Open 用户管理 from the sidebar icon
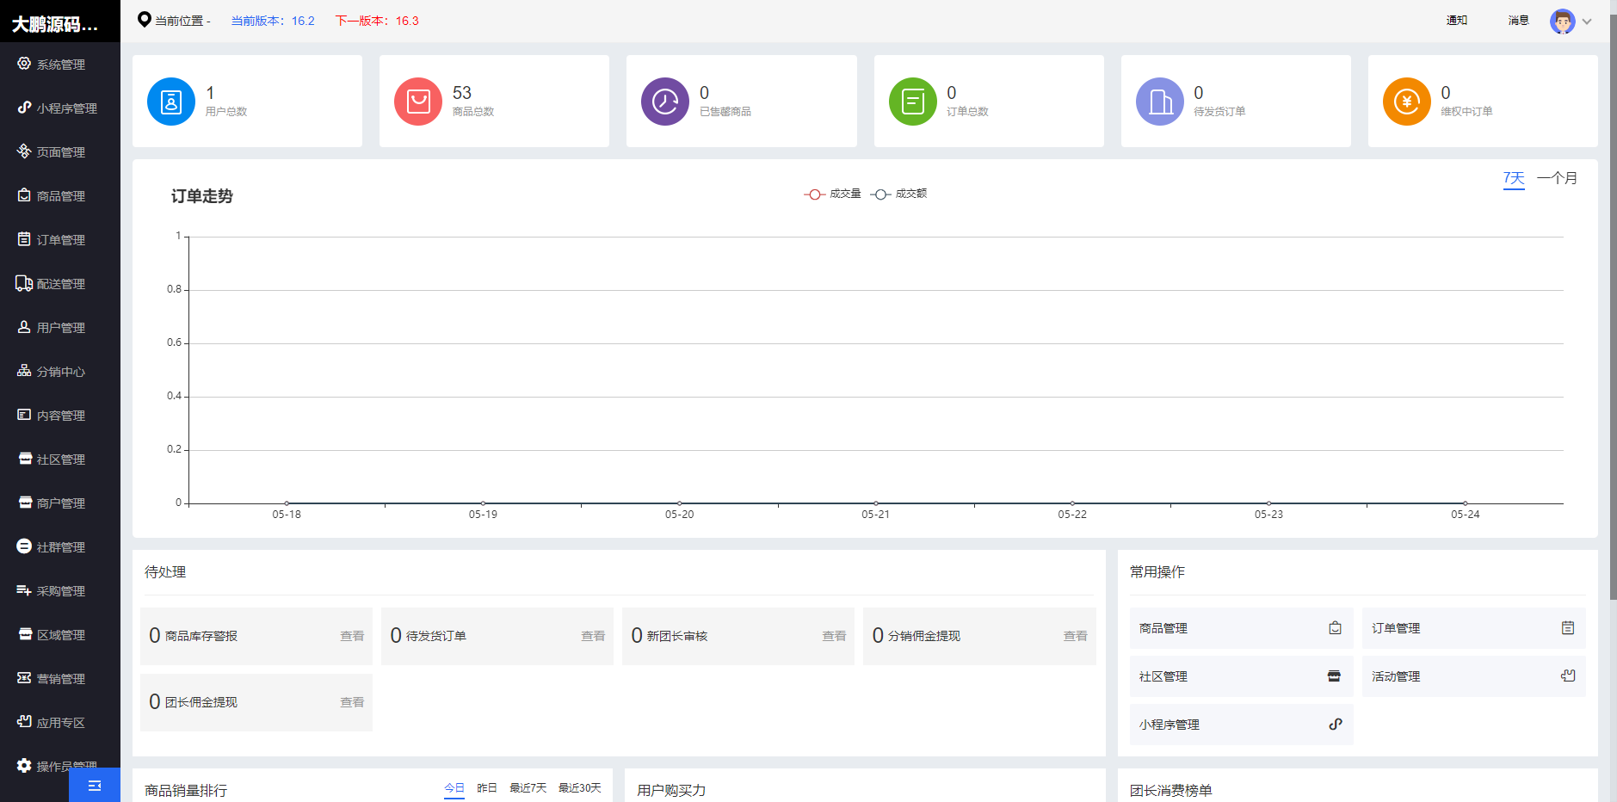Screen dimensions: 1617x802 coord(22,327)
